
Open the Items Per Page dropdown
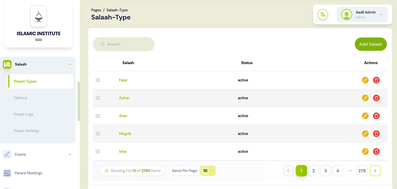point(207,171)
